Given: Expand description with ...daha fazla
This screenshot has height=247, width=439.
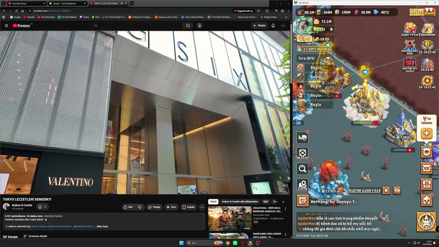Looking at the screenshot, I should pyautogui.click(x=102, y=226).
